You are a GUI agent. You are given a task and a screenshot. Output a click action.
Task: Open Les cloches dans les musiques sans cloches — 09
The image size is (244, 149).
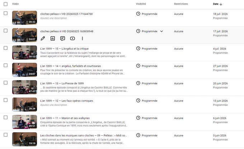[83, 135]
